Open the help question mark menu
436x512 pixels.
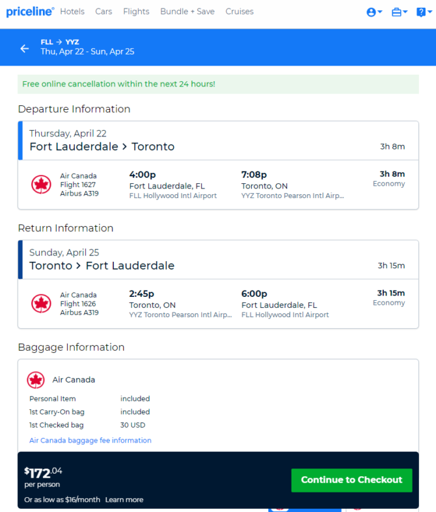[x=424, y=12]
